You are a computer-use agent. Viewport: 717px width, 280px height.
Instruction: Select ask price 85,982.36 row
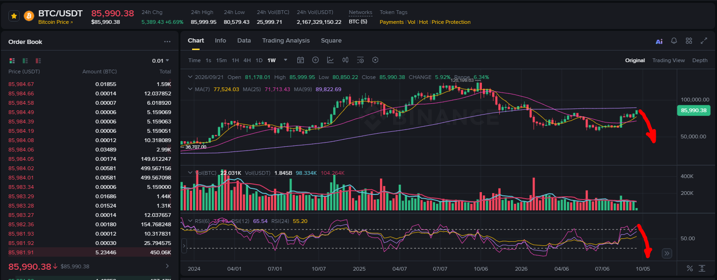point(90,224)
